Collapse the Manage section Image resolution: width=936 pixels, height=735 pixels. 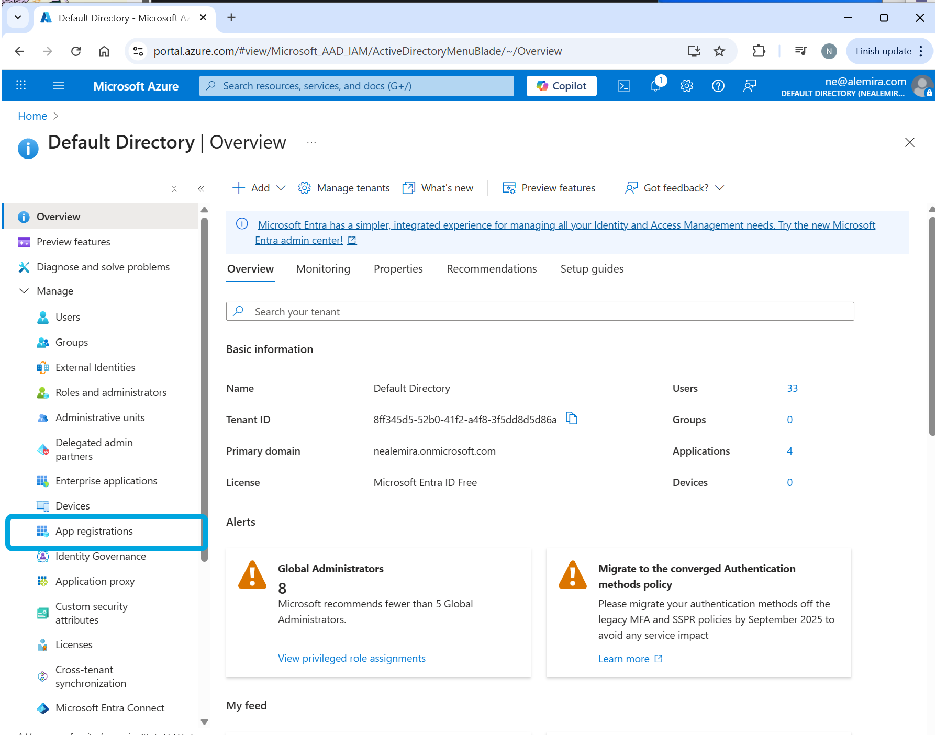pos(24,291)
